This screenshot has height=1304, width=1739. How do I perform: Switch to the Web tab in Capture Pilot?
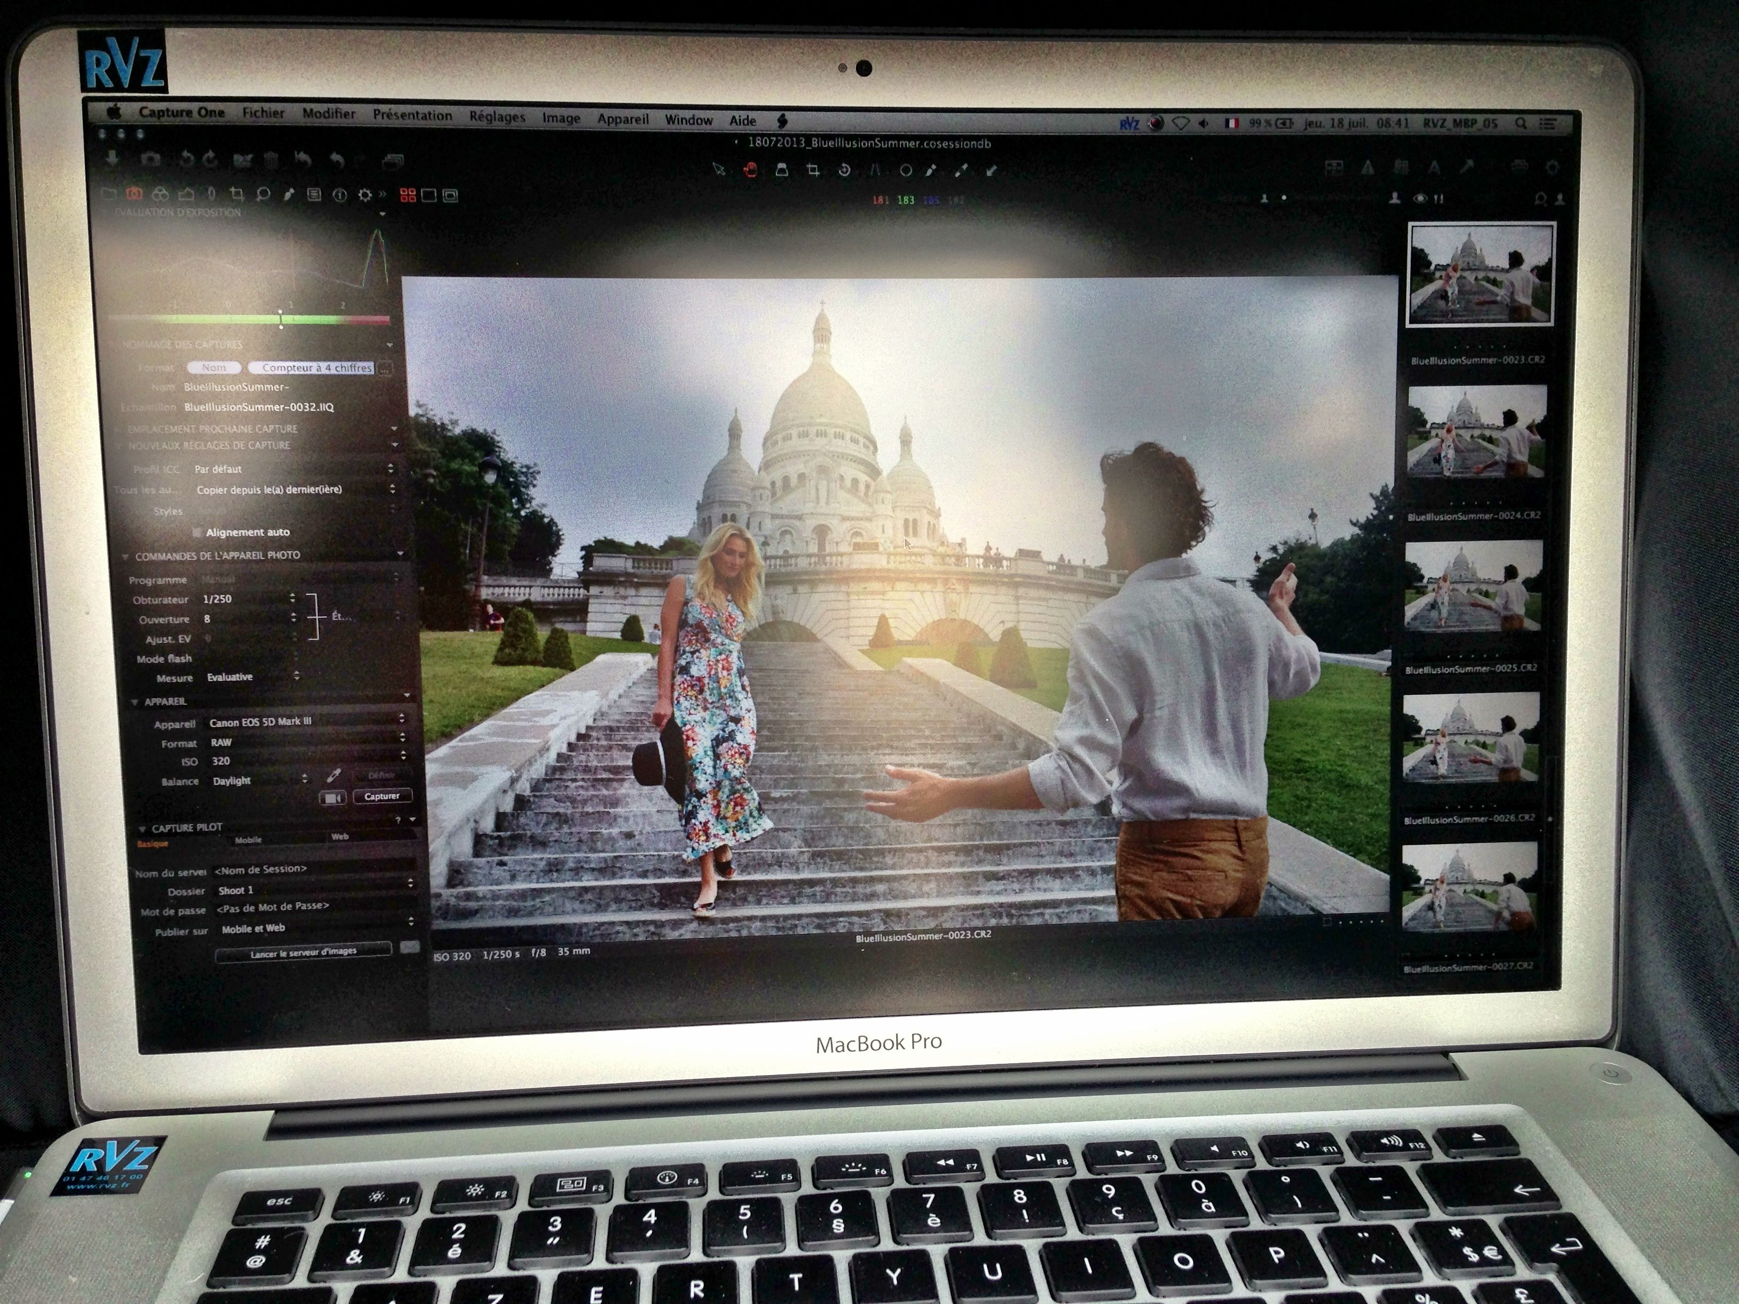point(339,836)
